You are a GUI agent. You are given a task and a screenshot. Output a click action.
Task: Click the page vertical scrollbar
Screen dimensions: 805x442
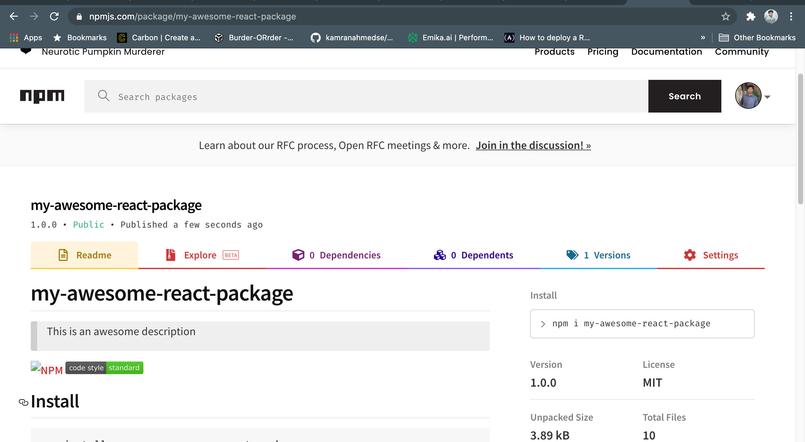pos(800,138)
